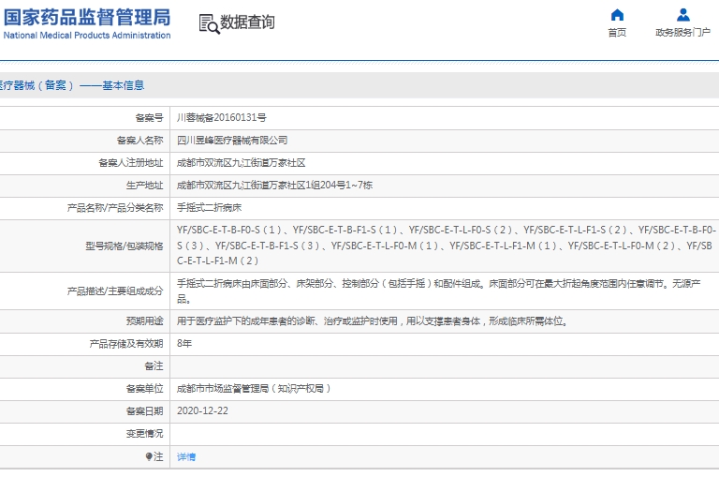Screen dimensions: 719x477
Task: Click the 备案日期 label
Action: (144, 411)
